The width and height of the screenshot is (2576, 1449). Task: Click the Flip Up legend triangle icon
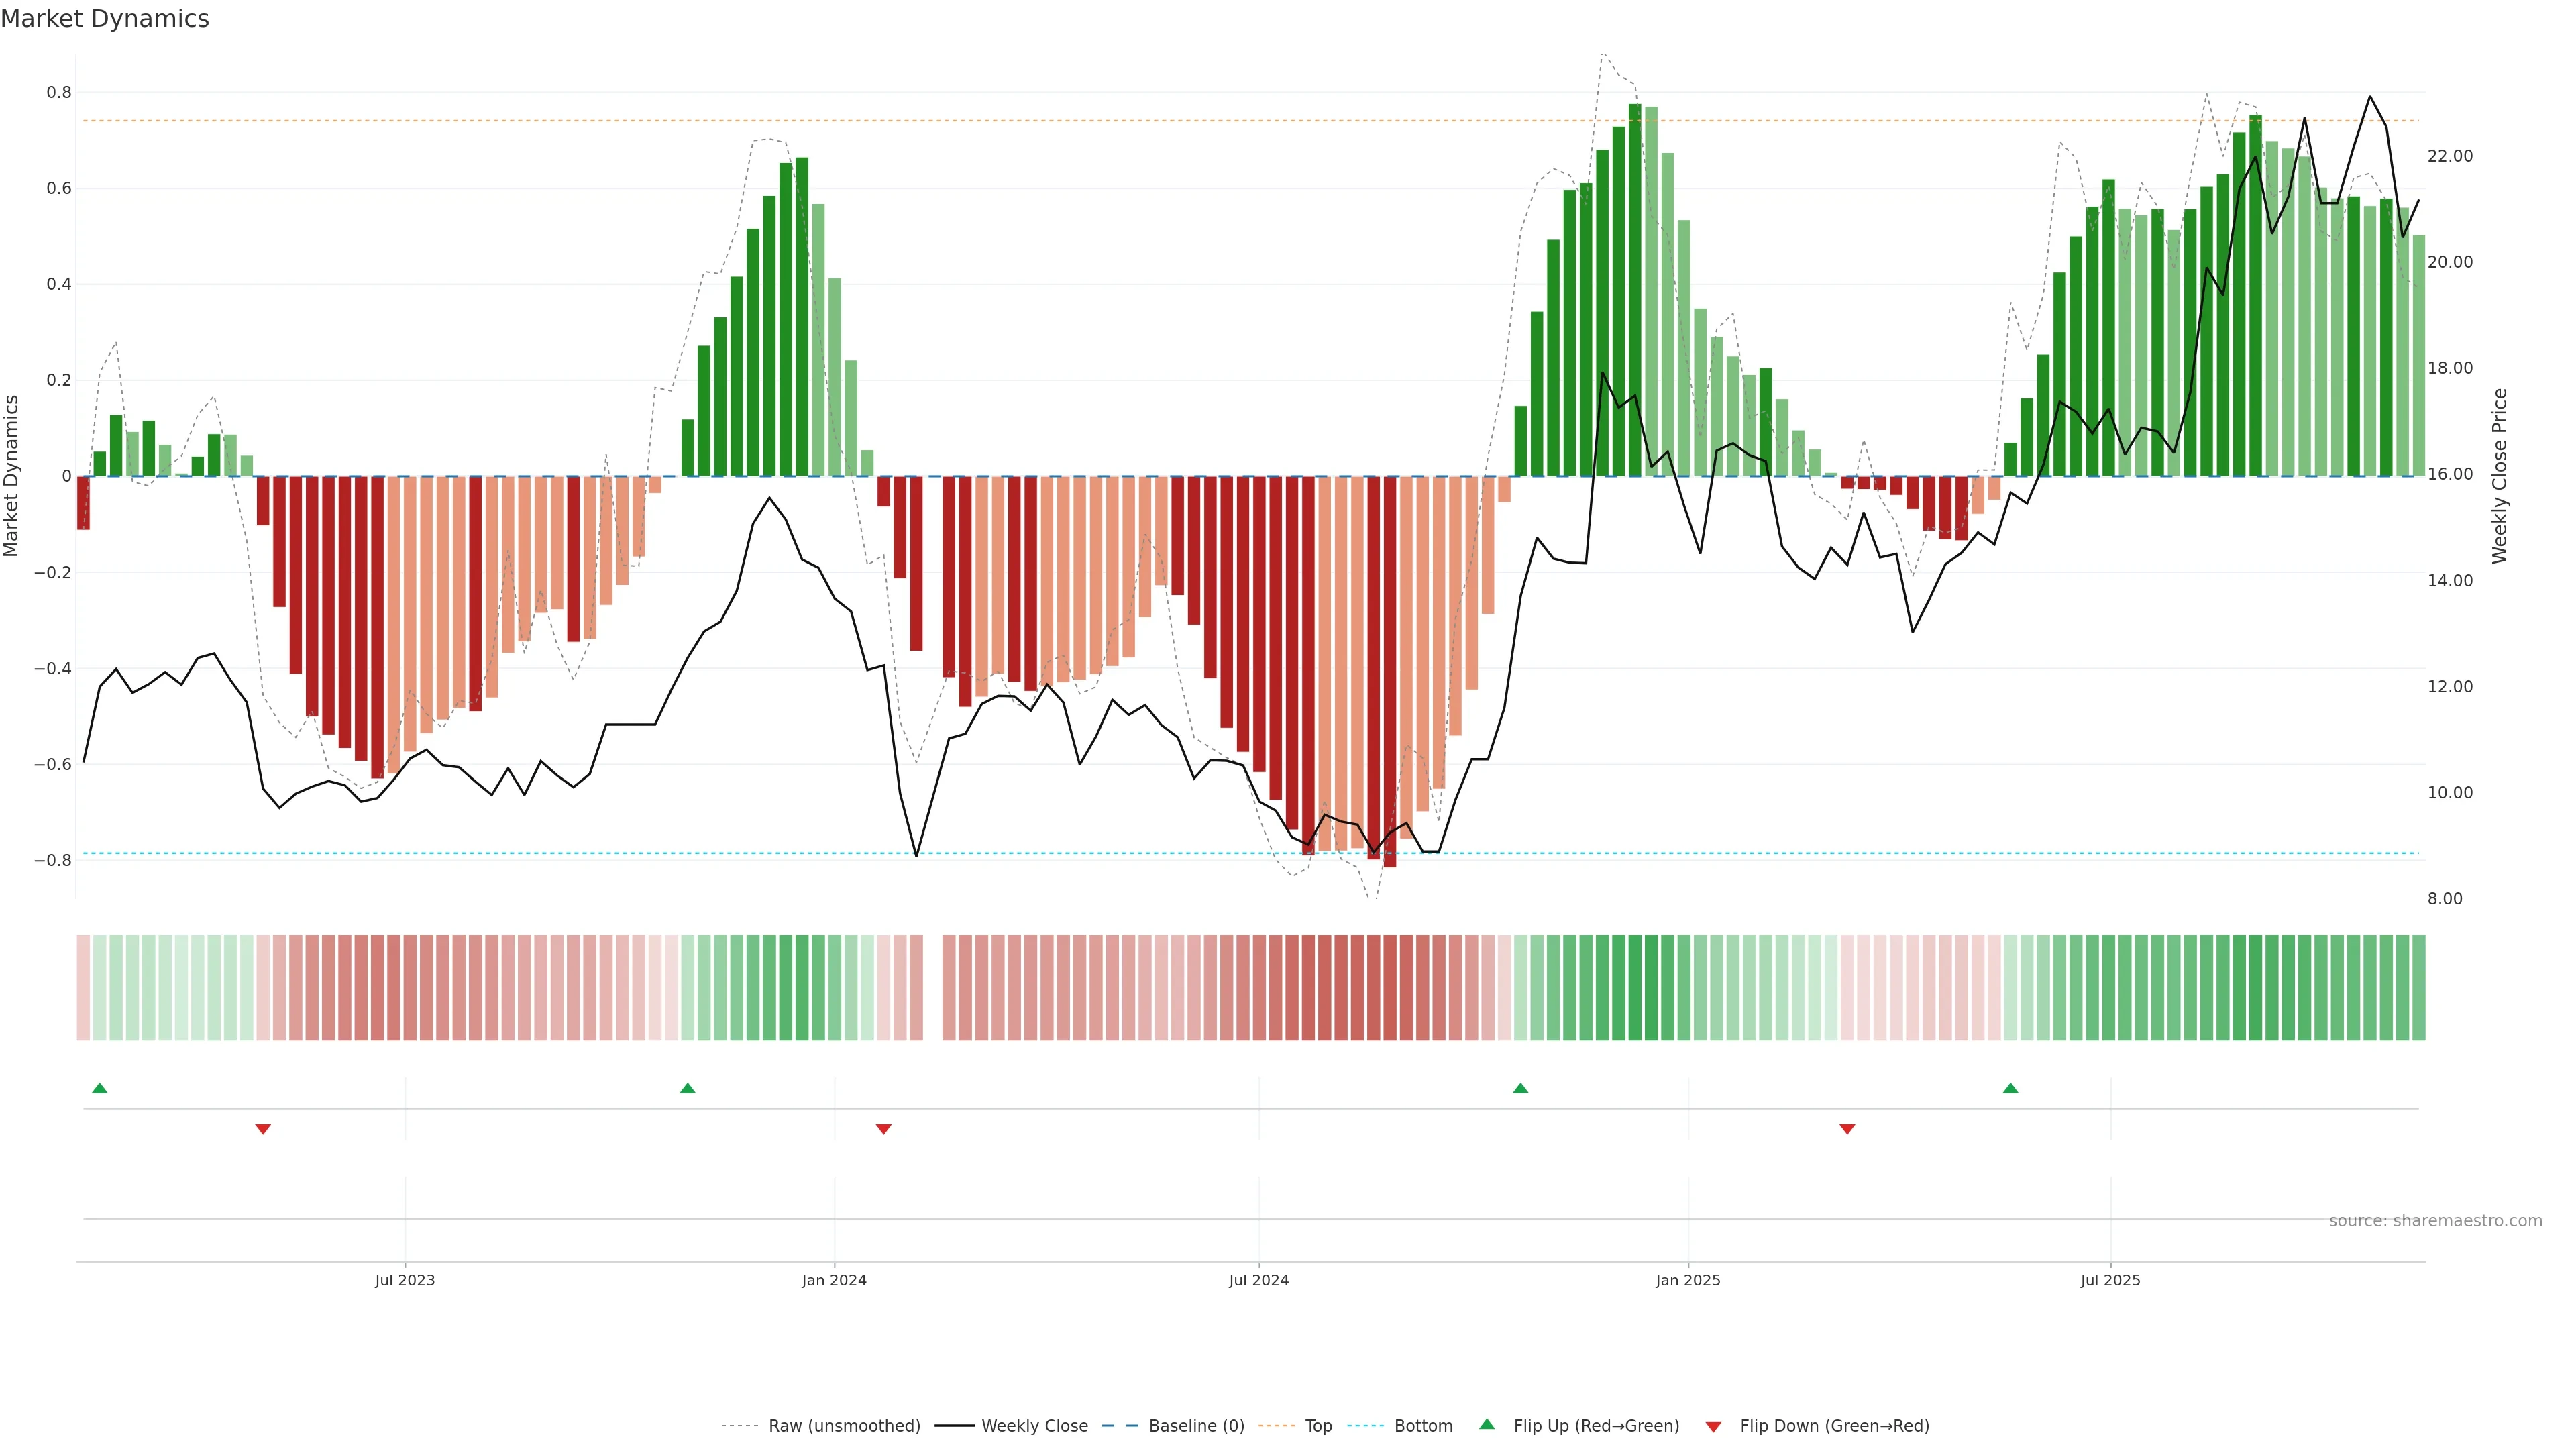[1487, 1424]
